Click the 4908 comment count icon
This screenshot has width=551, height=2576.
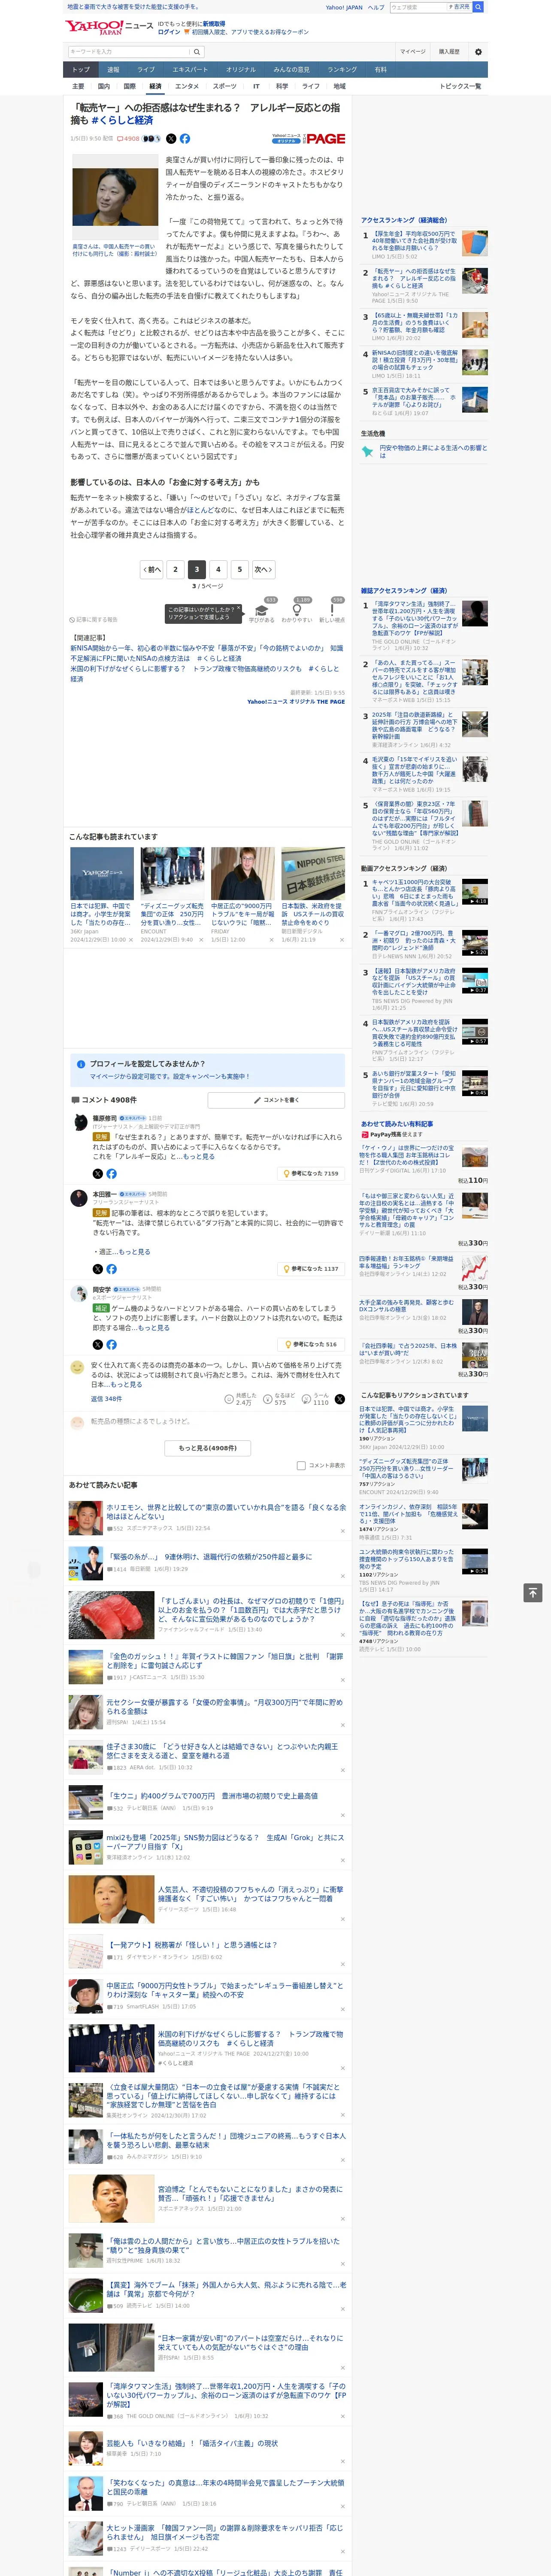[128, 139]
